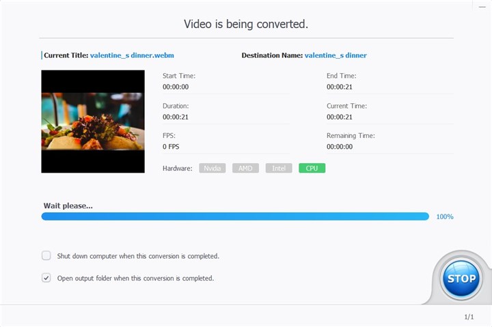Click the End Time value field
Screen dimensions: 492x327
click(340, 87)
